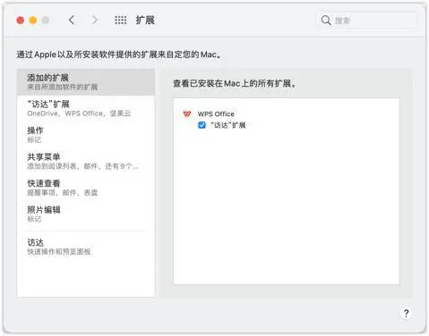Uncheck the WPS Office "访达"扩展 checkbox

[202, 125]
